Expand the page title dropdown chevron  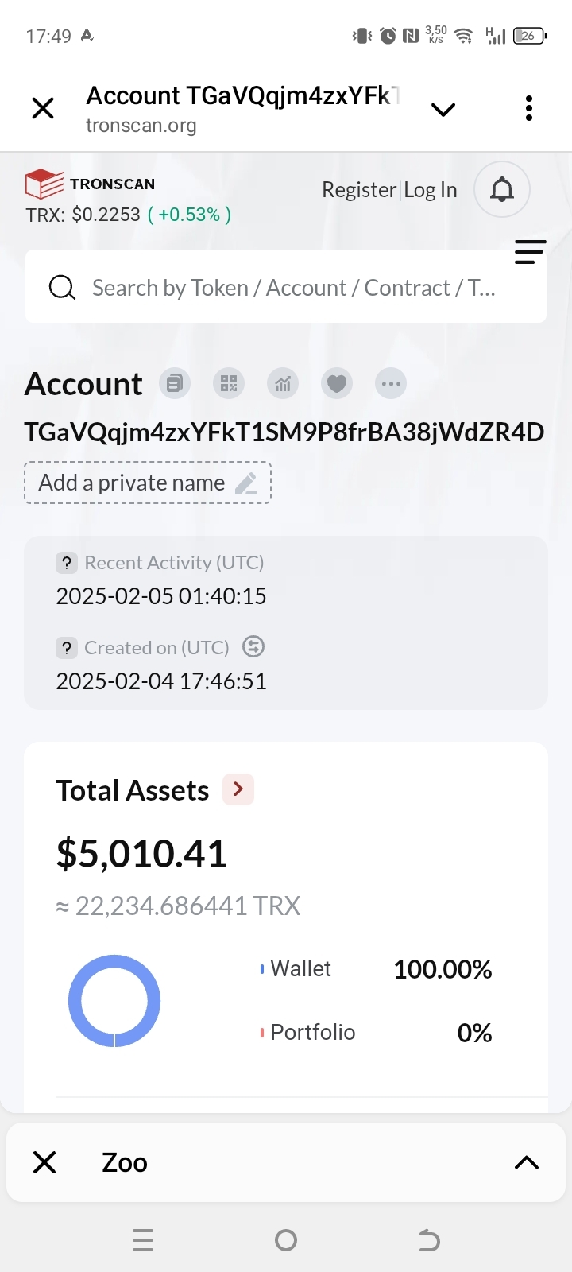pyautogui.click(x=443, y=110)
